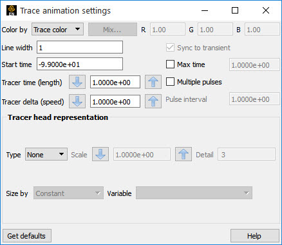Enable the Max time checkbox

coord(170,64)
